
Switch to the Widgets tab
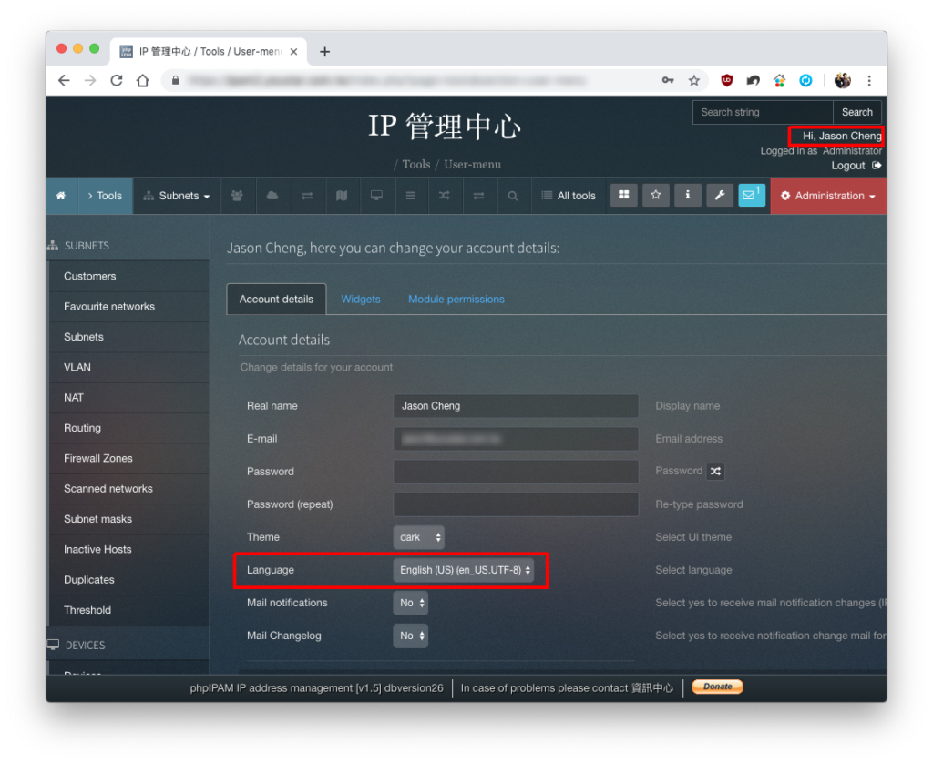[x=361, y=300]
